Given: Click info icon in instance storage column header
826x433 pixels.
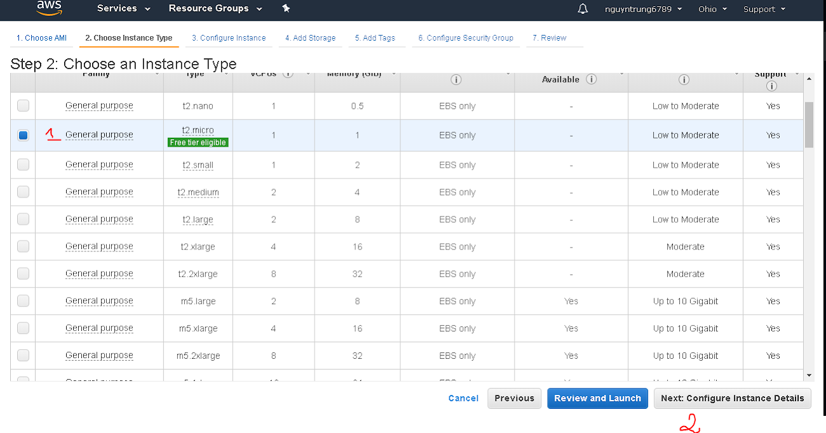Looking at the screenshot, I should coord(456,80).
